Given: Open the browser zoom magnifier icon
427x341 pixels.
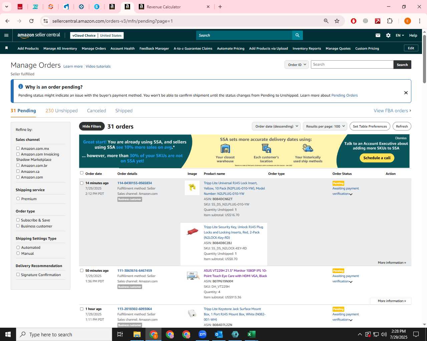Looking at the screenshot, I should pos(326,21).
